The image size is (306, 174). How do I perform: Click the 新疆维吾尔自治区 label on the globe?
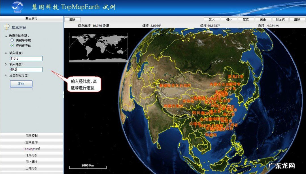[175, 85]
